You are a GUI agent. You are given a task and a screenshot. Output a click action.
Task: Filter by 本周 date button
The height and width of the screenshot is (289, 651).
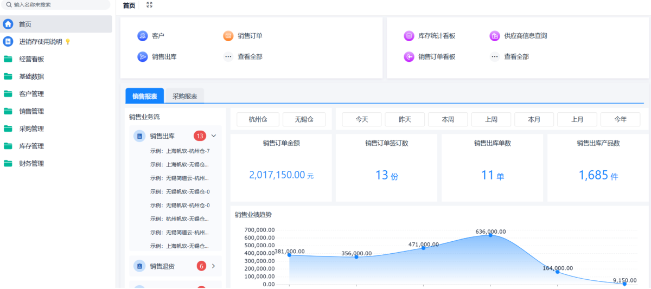448,119
